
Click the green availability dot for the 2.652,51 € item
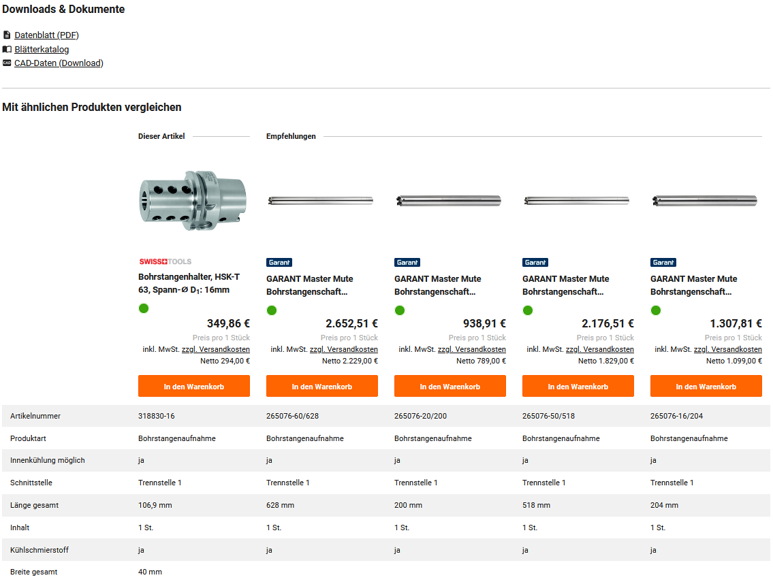tap(272, 310)
